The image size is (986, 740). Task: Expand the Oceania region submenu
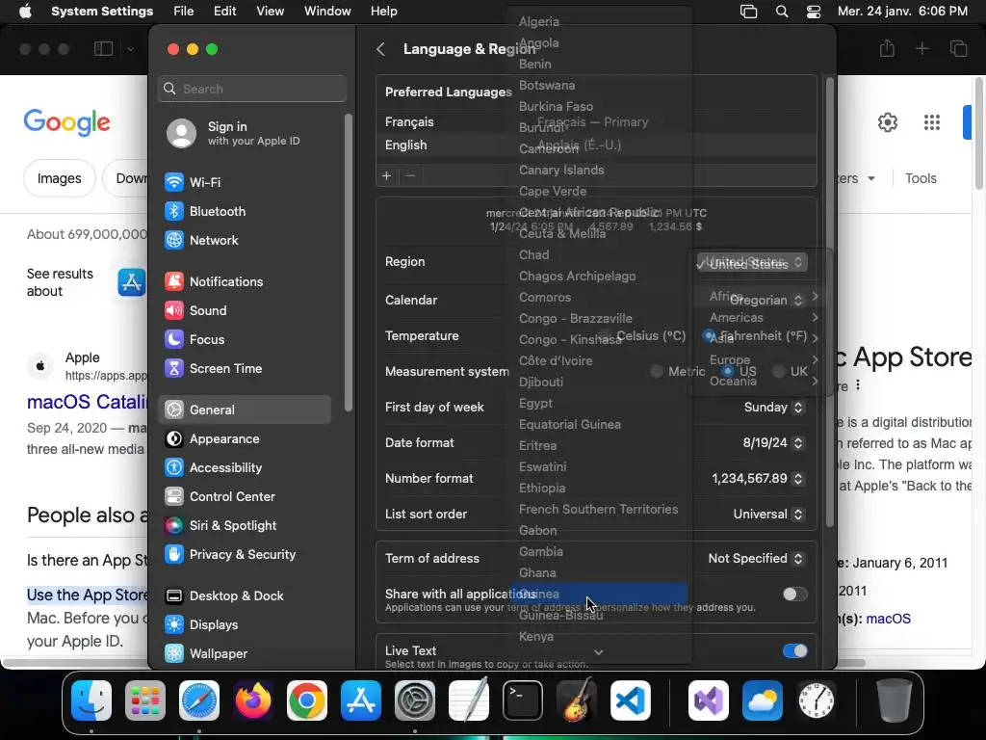point(762,382)
